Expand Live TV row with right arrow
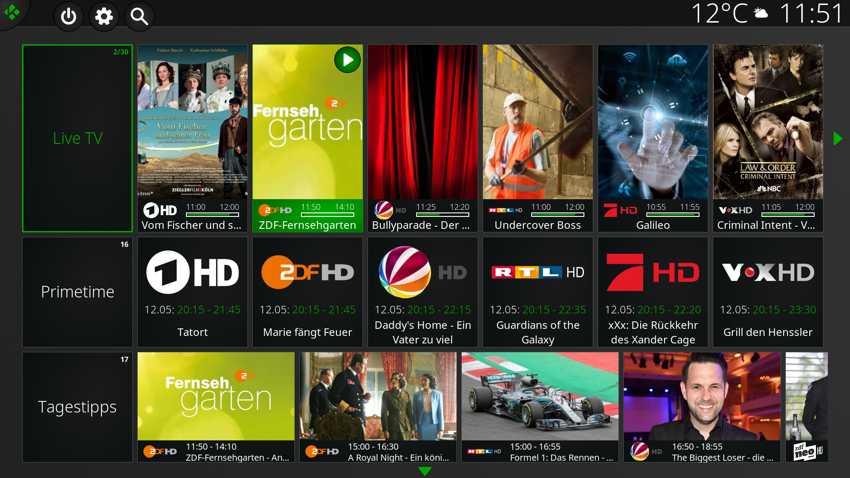This screenshot has width=850, height=478. [x=838, y=139]
